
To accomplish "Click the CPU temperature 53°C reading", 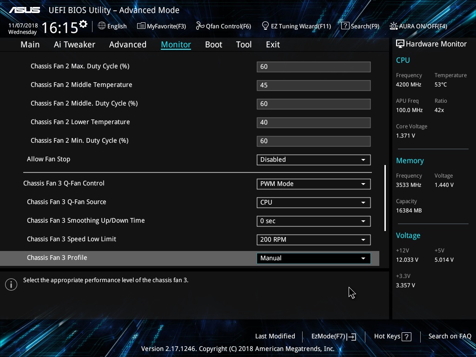I will click(441, 85).
